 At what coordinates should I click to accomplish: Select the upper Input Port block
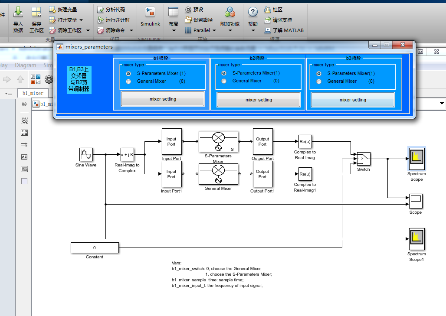[x=171, y=141]
